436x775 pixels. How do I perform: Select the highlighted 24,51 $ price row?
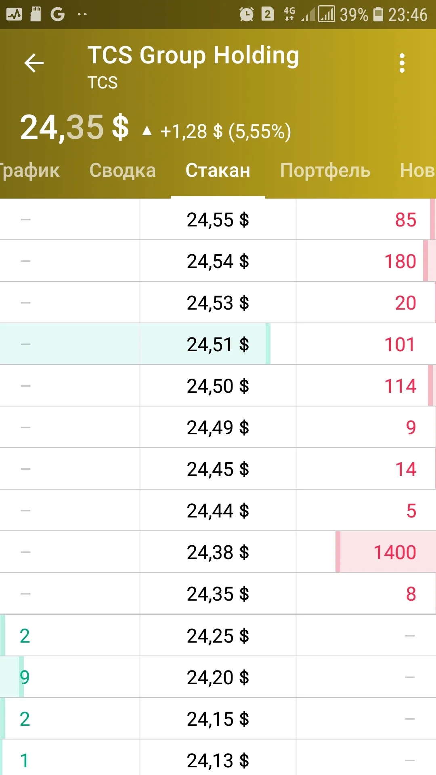pyautogui.click(x=218, y=344)
